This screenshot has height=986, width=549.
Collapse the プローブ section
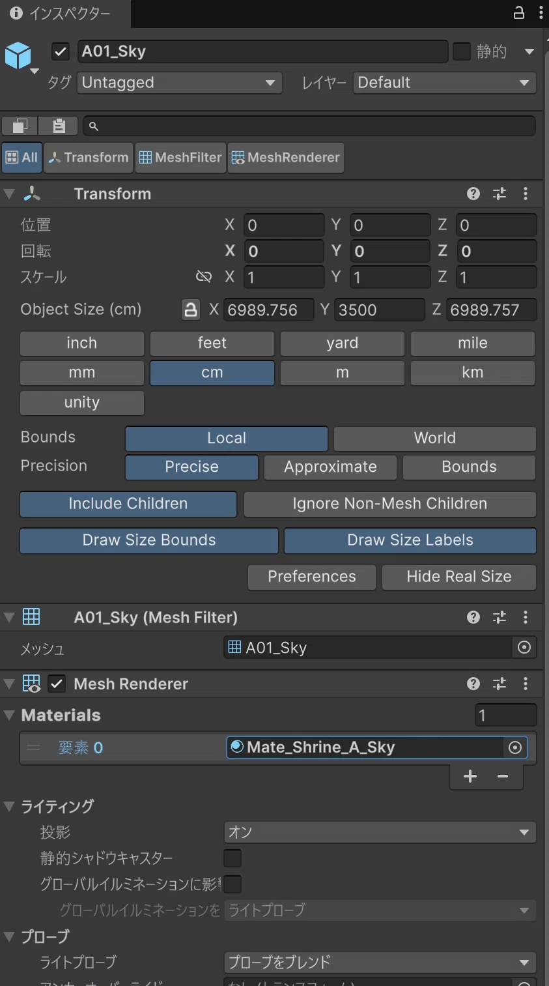tap(9, 936)
